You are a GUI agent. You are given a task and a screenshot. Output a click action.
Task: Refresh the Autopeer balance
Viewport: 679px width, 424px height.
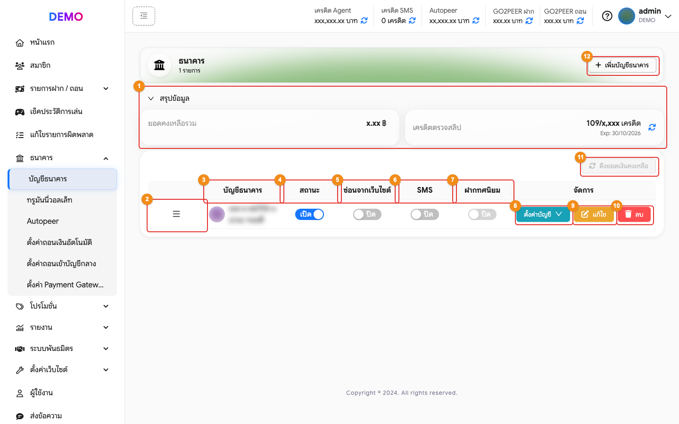[476, 21]
